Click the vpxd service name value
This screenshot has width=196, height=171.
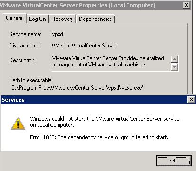pyautogui.click(x=58, y=34)
